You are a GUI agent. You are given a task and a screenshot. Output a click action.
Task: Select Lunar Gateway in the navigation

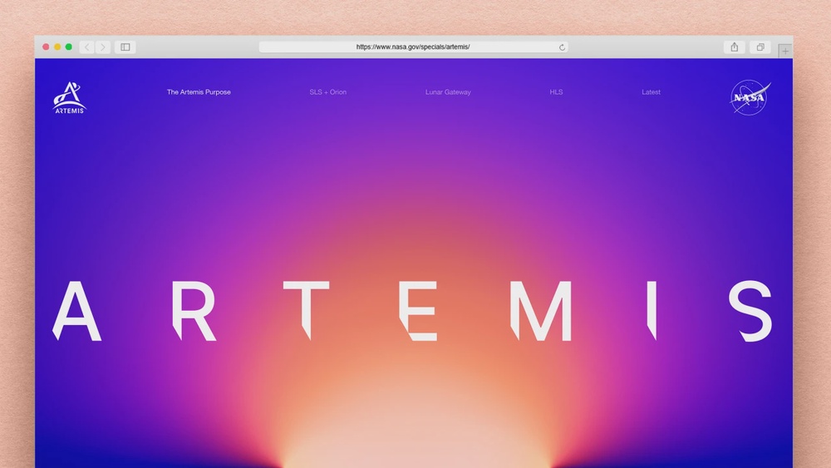[448, 92]
